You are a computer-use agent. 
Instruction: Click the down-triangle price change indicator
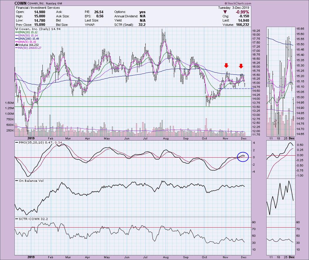tap(225, 12)
